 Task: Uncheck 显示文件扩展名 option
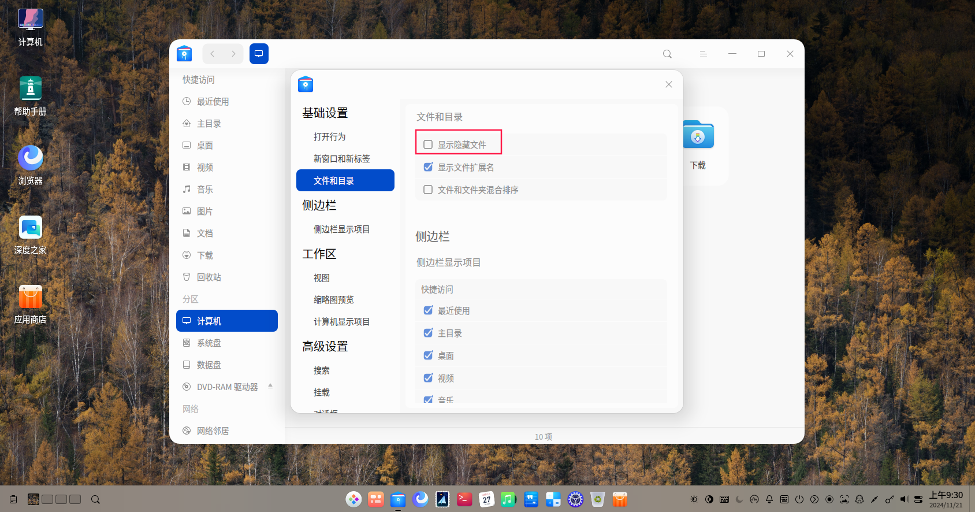click(428, 167)
